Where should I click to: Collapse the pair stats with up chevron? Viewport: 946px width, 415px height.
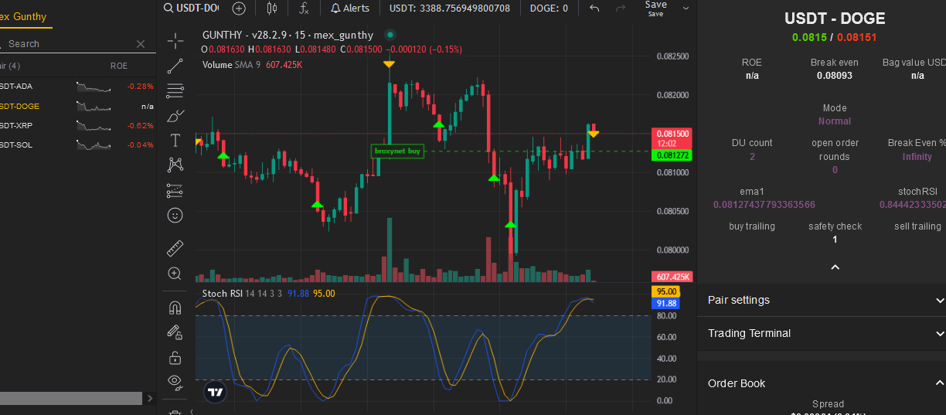click(x=835, y=267)
